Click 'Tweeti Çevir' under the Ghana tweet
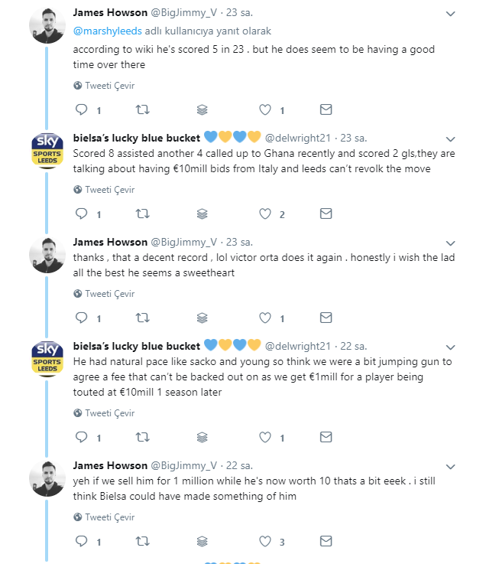This screenshot has width=486, height=564. [104, 190]
